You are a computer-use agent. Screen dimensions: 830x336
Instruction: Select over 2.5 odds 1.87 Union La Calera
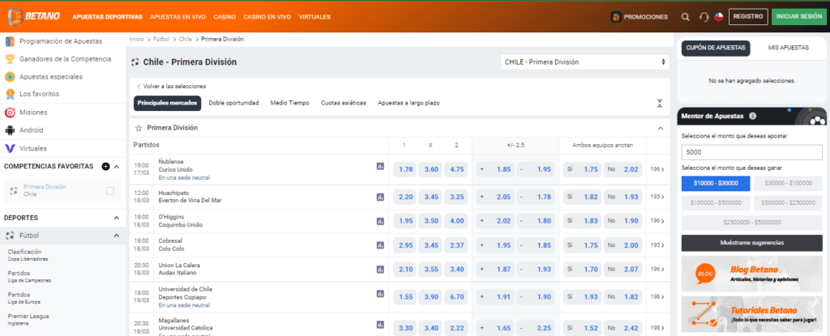click(x=496, y=270)
